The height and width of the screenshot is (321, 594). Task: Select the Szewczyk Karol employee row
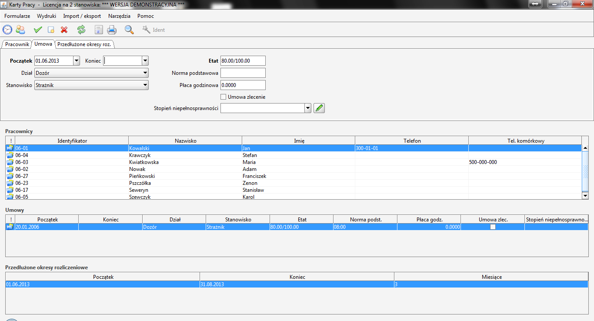click(x=294, y=197)
